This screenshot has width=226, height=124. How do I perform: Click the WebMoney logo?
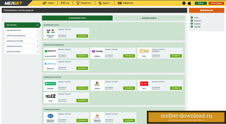click(50, 64)
